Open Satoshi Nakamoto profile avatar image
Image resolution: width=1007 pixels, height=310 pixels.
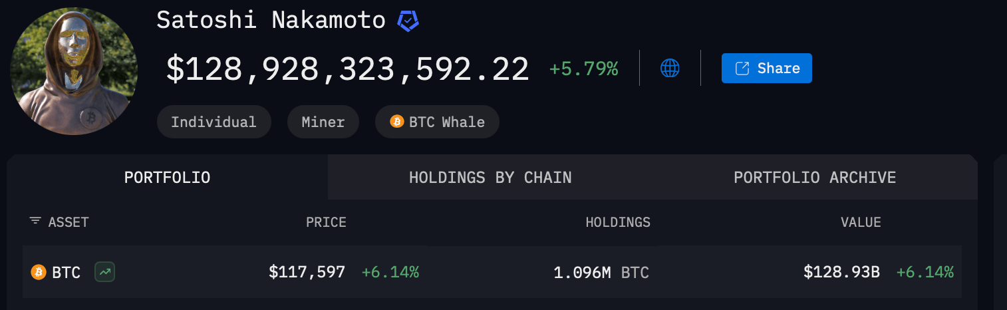[73, 70]
